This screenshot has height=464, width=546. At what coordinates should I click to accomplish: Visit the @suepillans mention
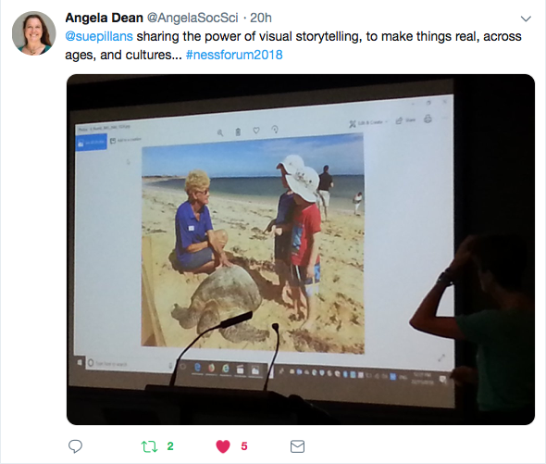pos(99,37)
